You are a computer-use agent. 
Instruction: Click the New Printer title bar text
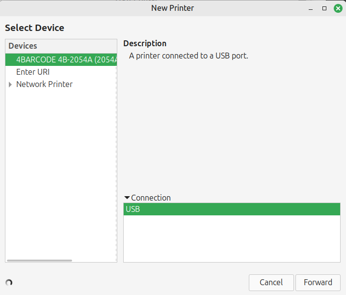(x=173, y=8)
